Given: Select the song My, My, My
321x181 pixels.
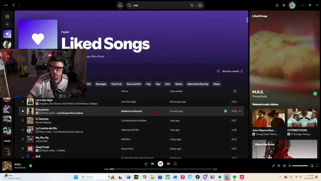Looking at the screenshot, I should click(x=42, y=138).
